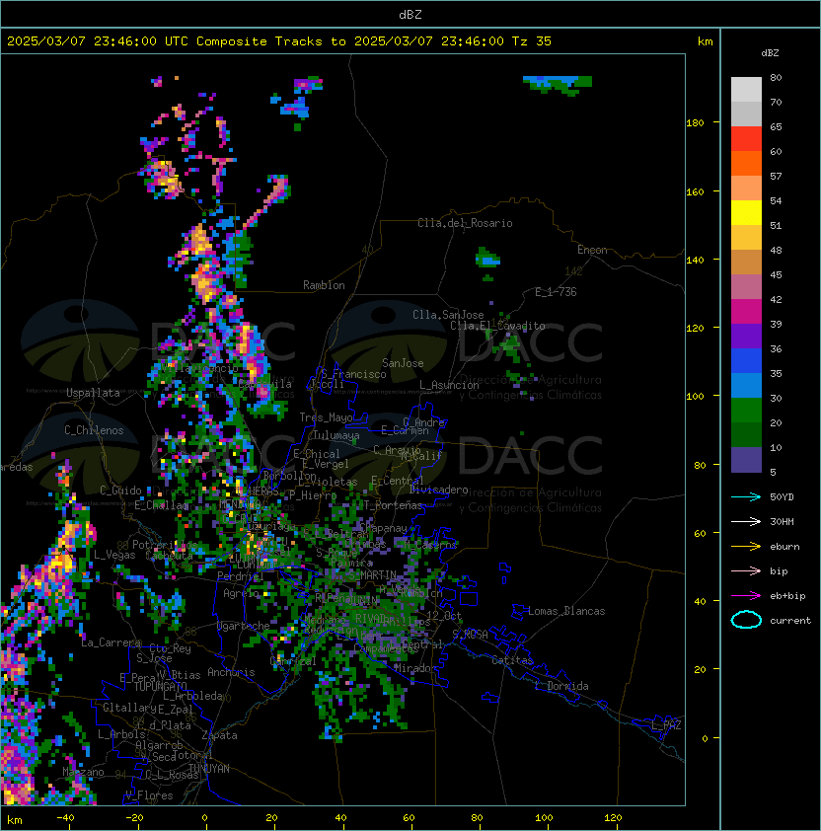Viewport: 821px width, 831px height.
Task: Choose the light blue 30-35 dBZ swatch
Action: pos(746,386)
